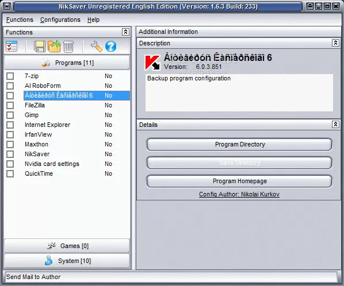Collapse the Description section chevron

(x=335, y=43)
